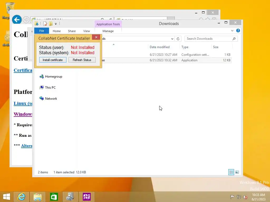Open Windows Store from taskbar

click(54, 197)
